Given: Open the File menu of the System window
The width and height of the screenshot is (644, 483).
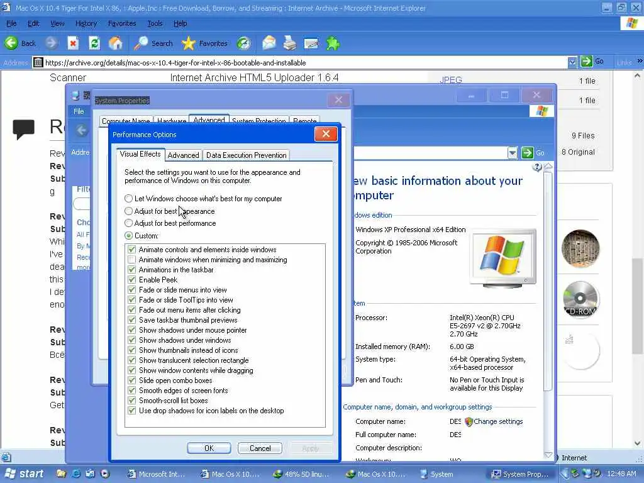Looking at the screenshot, I should (79, 111).
